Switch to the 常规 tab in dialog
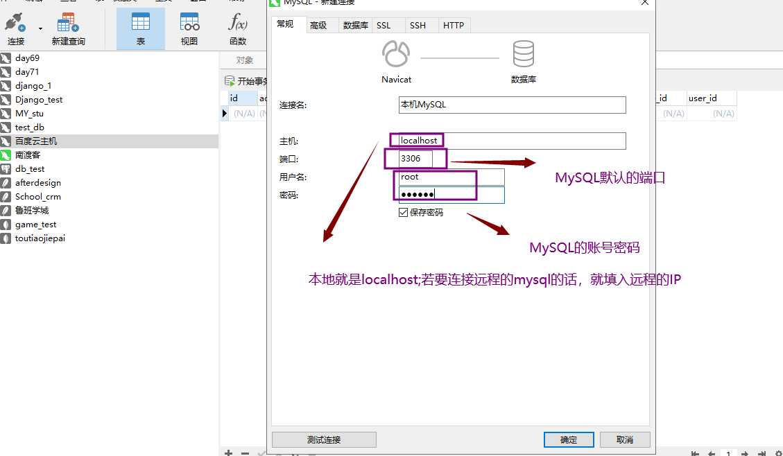 tap(285, 24)
